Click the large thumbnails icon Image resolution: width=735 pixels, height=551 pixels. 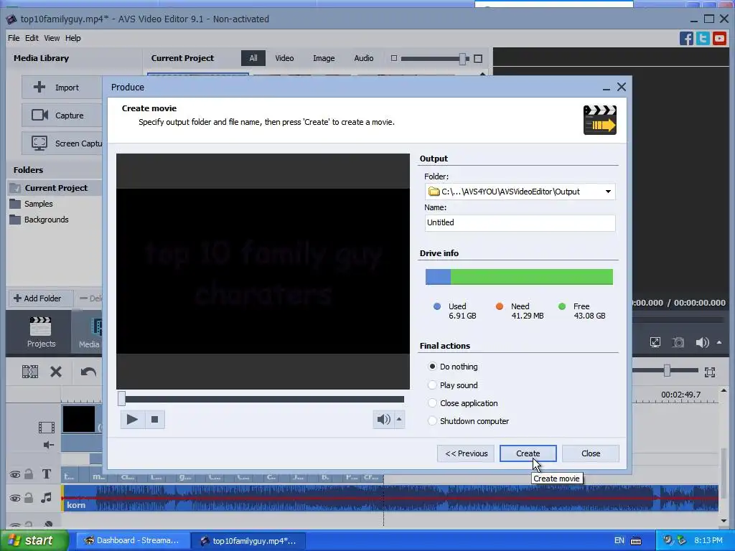pyautogui.click(x=477, y=59)
